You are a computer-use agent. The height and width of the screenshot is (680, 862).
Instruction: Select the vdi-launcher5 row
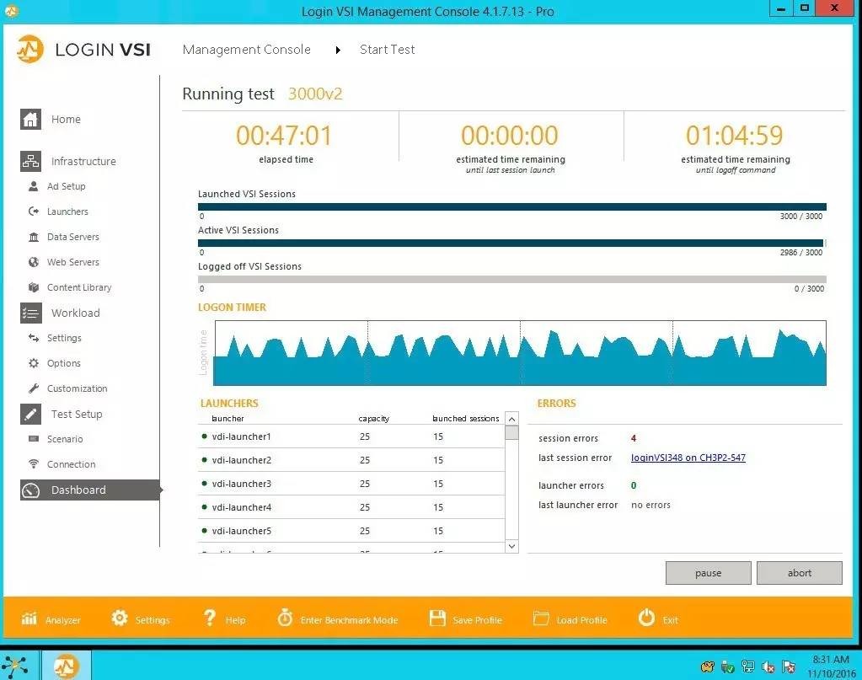tap(351, 531)
